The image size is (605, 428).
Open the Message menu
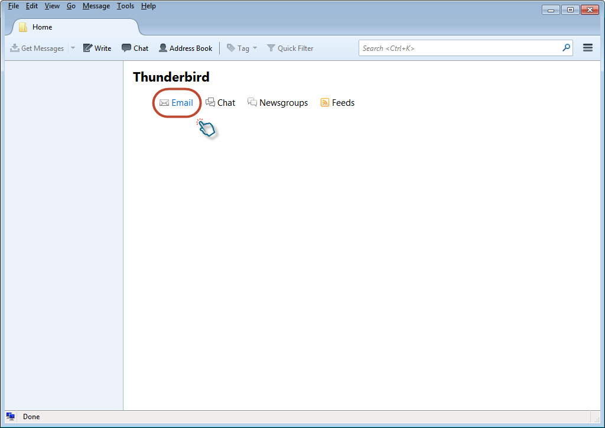pyautogui.click(x=96, y=6)
